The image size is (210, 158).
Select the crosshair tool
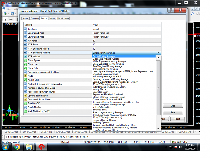click(11, 19)
